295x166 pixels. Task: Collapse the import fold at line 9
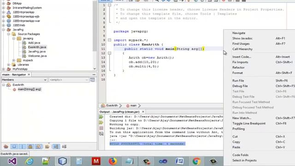pos(109,40)
